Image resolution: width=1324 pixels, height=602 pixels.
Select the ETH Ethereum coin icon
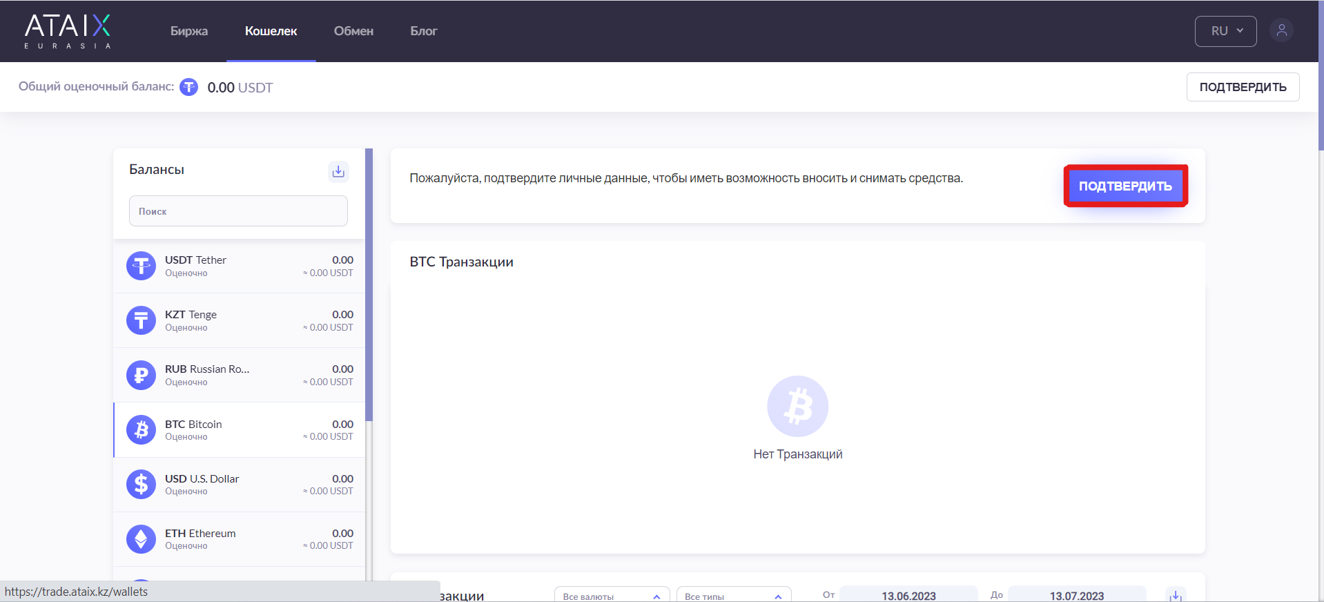click(x=141, y=538)
